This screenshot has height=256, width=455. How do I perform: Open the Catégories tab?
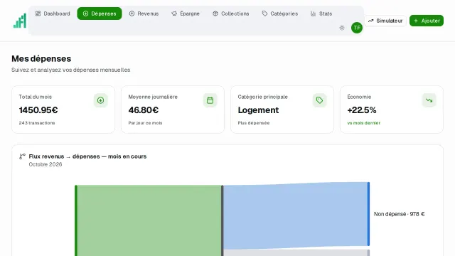point(280,14)
